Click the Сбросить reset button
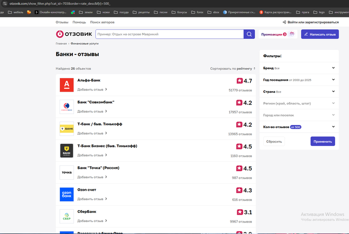The height and width of the screenshot is (234, 349). tap(274, 141)
